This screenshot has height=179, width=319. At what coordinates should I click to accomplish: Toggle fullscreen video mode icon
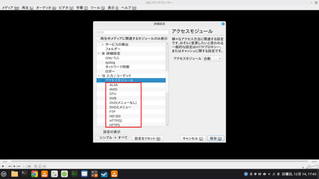24,166
